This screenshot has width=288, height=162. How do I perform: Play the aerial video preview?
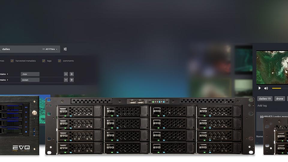[259, 88]
